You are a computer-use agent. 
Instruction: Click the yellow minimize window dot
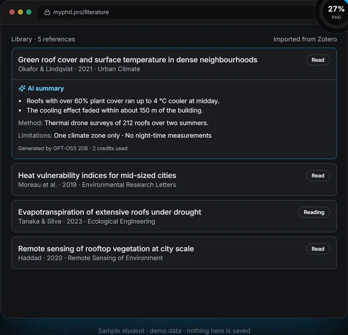coord(20,12)
